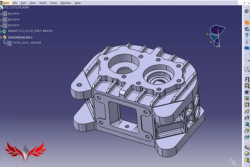Expand the MANIFOLD_SOLID_BREP #40099 node
Screen dimensions: 250x167
pos(1,31)
